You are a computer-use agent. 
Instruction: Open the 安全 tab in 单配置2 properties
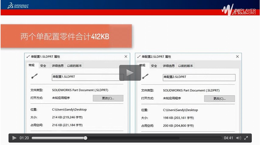point(154,66)
